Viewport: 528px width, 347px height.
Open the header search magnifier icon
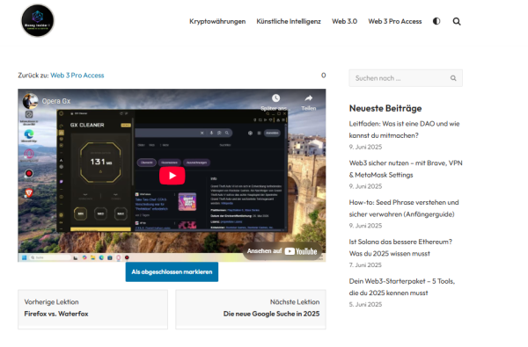(457, 21)
